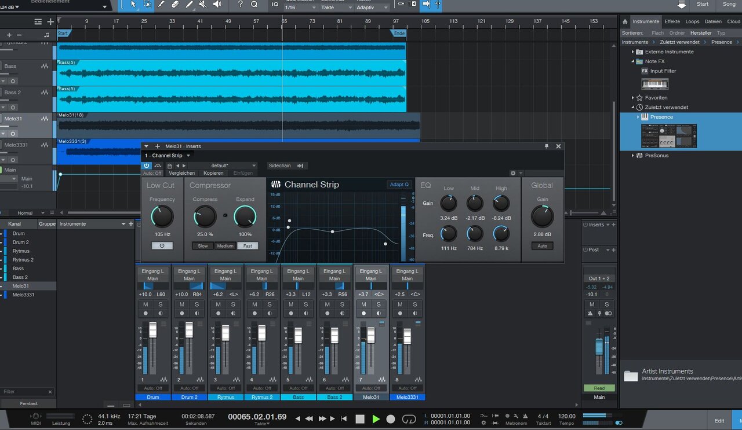
Task: Click the question mark help icon
Action: 241,4
